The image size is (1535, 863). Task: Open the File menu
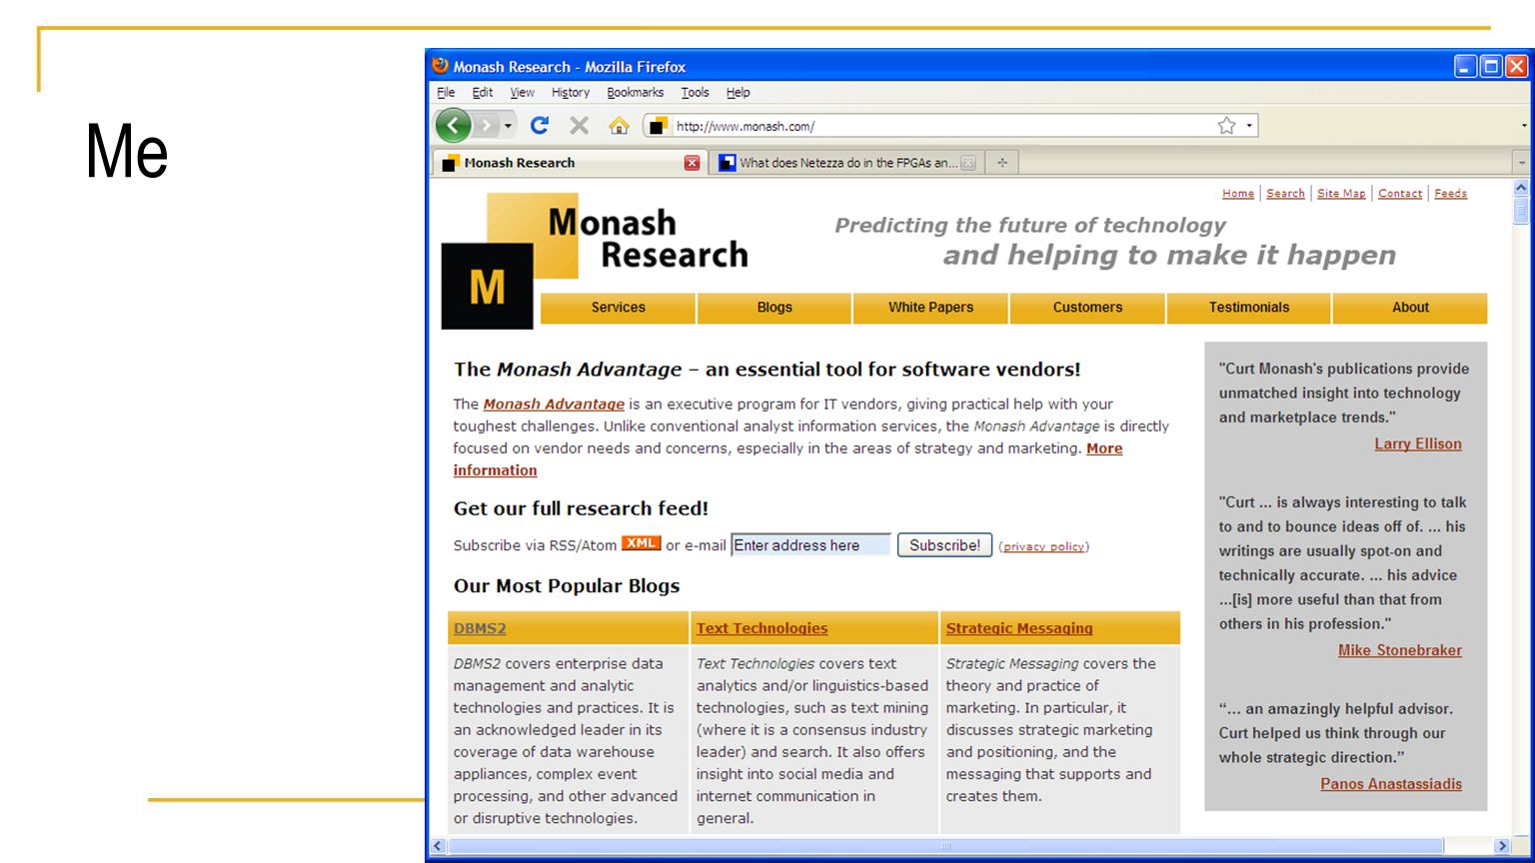coord(446,92)
